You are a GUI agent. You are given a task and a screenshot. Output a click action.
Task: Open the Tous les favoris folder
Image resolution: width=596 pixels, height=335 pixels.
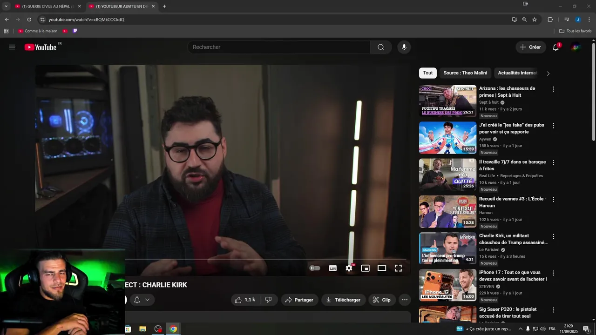(x=576, y=31)
